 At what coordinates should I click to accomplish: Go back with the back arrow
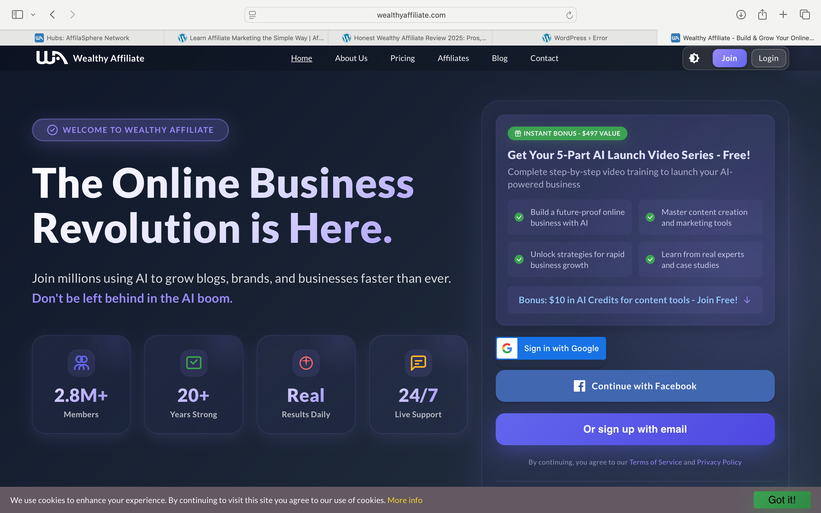[x=52, y=15]
